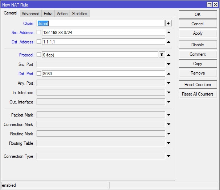Expand the Src. Port field arrow
220x190 pixels.
(169, 64)
